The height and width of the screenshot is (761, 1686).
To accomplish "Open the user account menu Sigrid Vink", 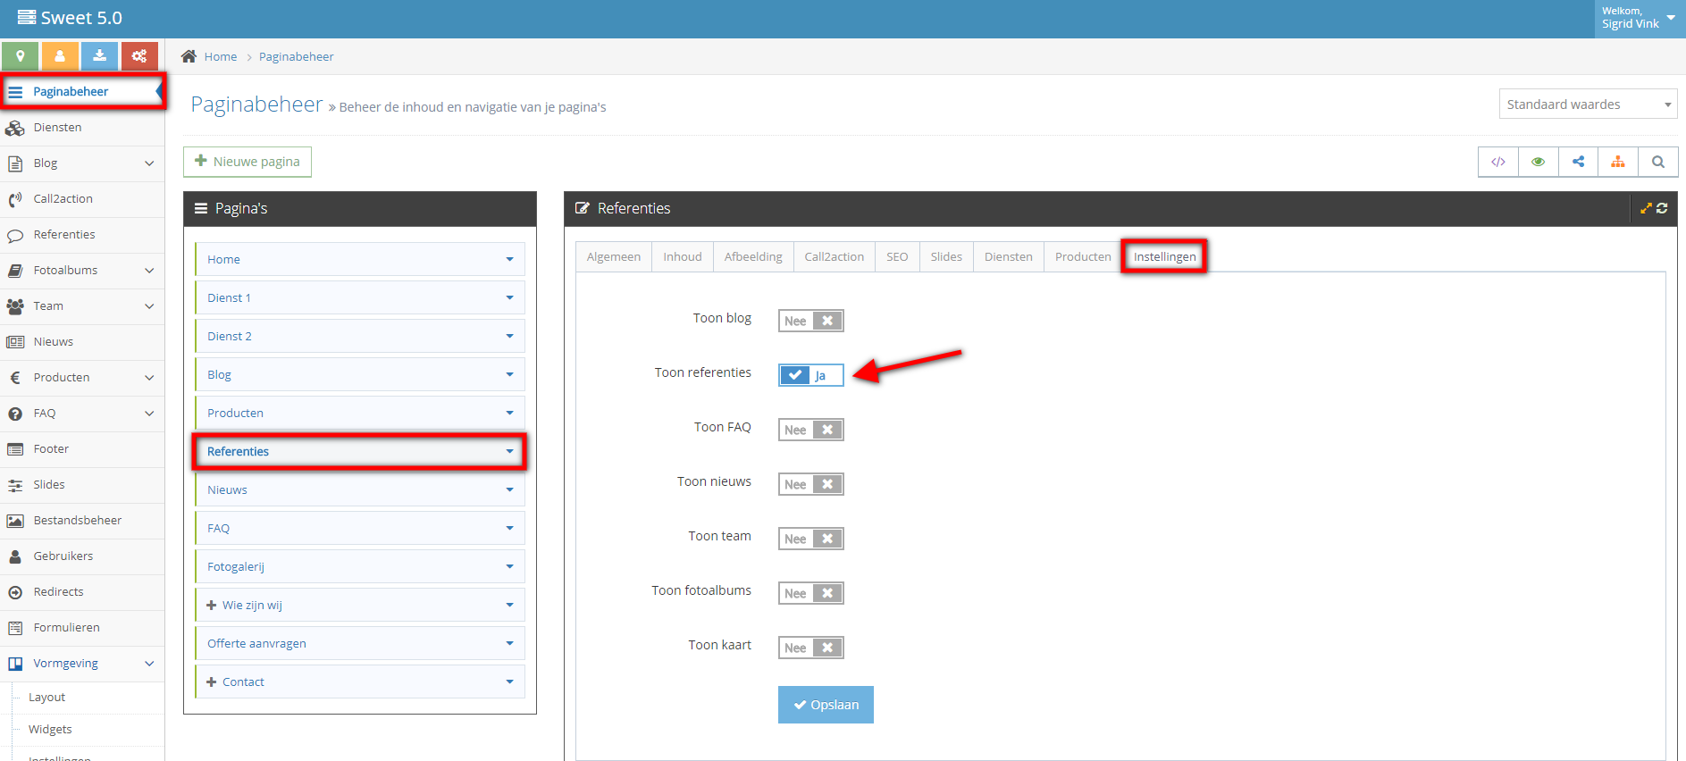I will (1640, 18).
